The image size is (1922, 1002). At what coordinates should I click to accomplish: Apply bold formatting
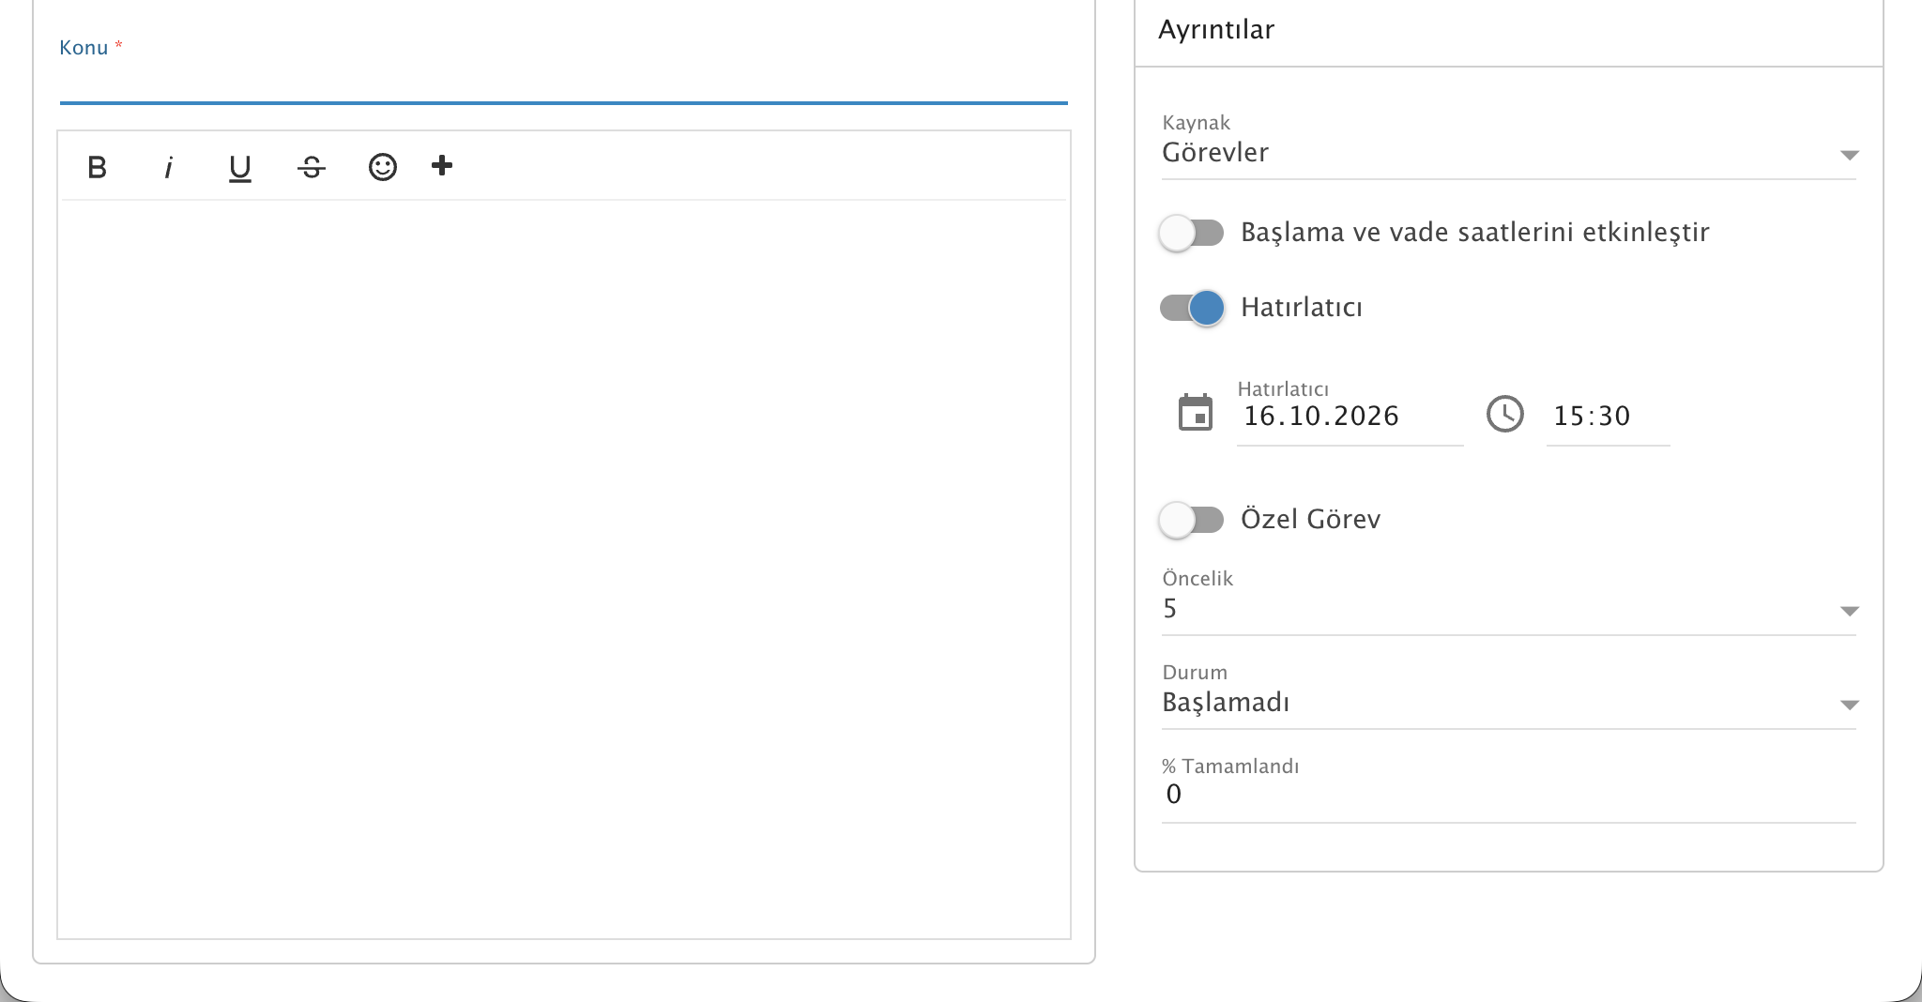(x=97, y=167)
